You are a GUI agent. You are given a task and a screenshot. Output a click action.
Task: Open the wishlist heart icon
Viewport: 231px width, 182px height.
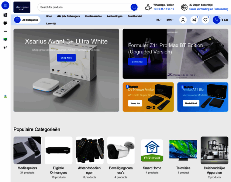(x=205, y=20)
